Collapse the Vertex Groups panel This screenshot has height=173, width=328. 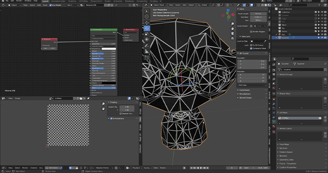(x=286, y=74)
